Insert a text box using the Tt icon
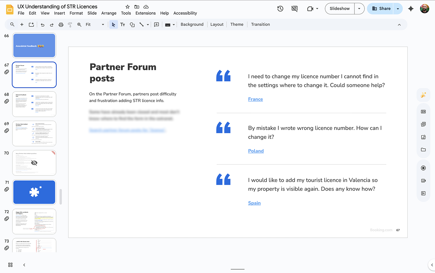The width and height of the screenshot is (435, 273). 123,24
